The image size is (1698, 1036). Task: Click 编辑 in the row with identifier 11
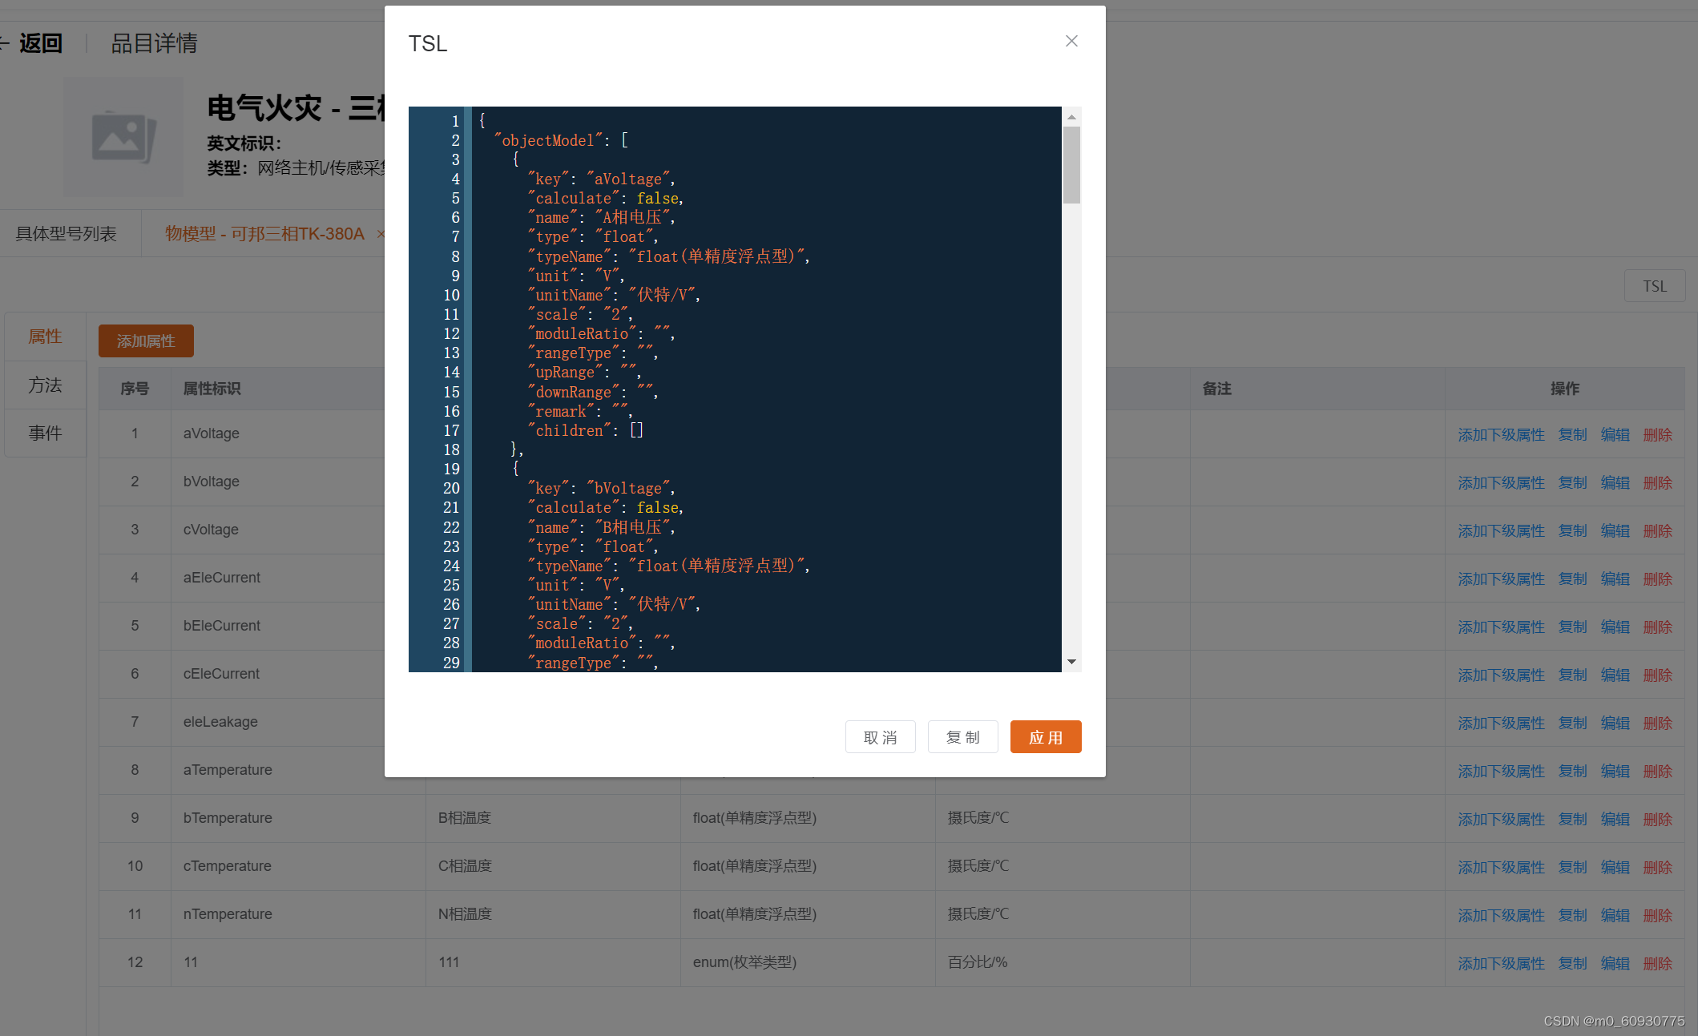1615,963
